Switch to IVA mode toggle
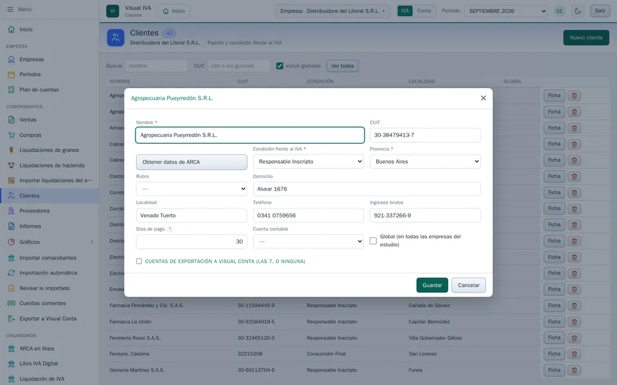 tap(405, 11)
